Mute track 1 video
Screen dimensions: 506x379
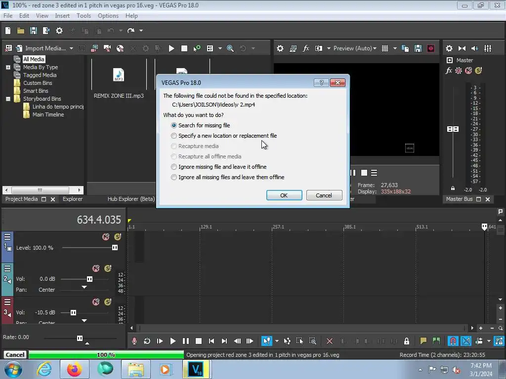click(x=106, y=237)
